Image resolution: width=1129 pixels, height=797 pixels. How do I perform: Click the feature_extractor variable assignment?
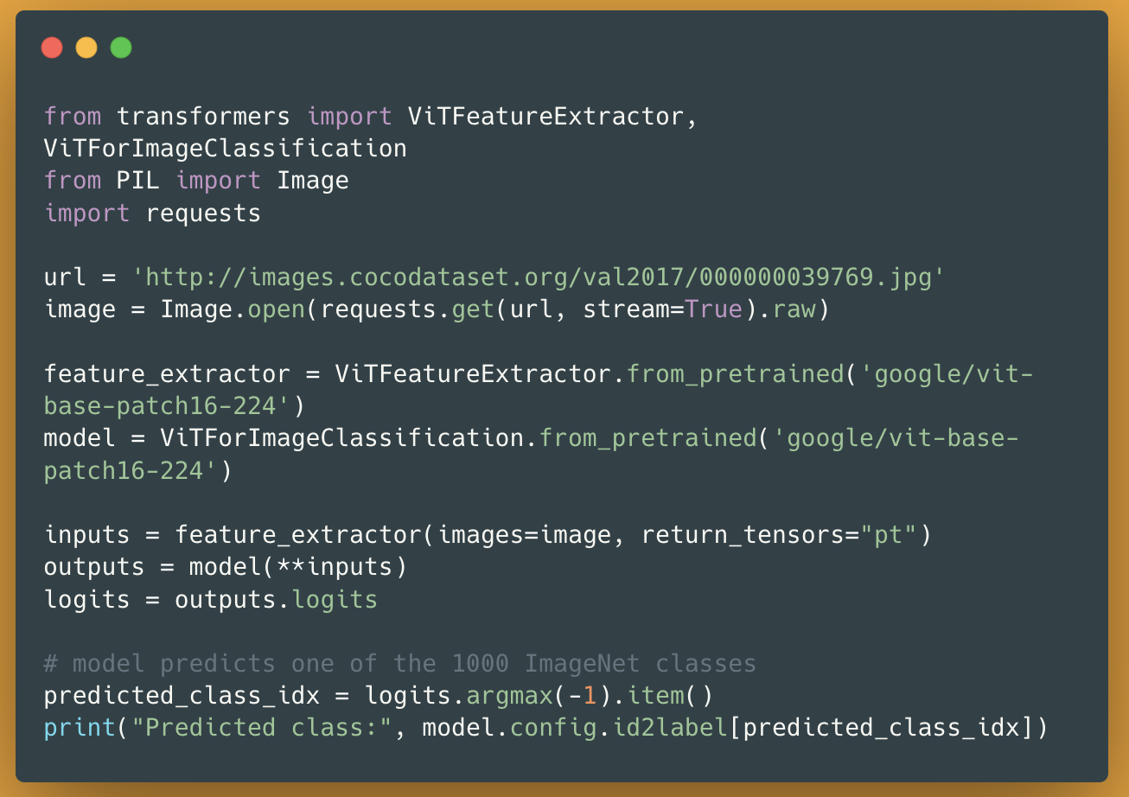pos(167,373)
